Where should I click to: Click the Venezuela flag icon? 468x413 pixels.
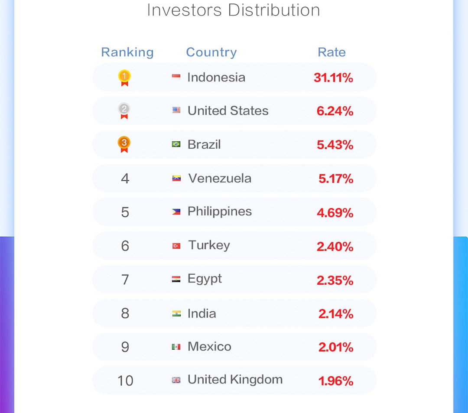176,178
